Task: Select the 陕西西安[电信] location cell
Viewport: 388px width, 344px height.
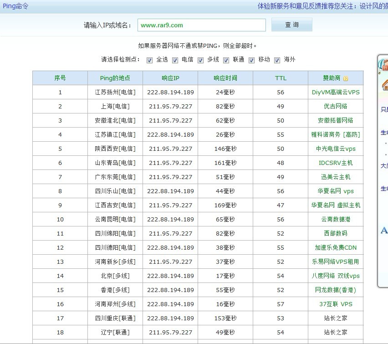Action: click(x=115, y=149)
